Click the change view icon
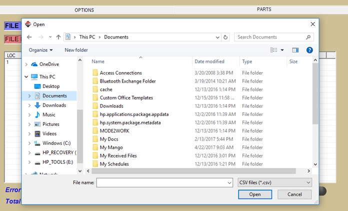Image resolution: width=348 pixels, height=211 pixels. [x=274, y=50]
